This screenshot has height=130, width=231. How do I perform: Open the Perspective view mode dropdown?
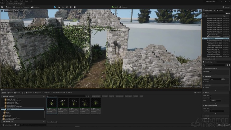(x=9, y=10)
